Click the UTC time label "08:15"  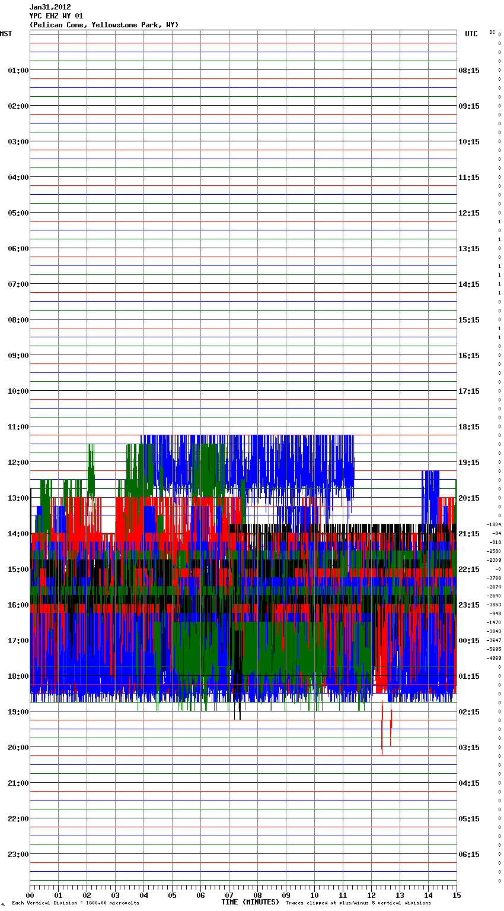pyautogui.click(x=469, y=71)
